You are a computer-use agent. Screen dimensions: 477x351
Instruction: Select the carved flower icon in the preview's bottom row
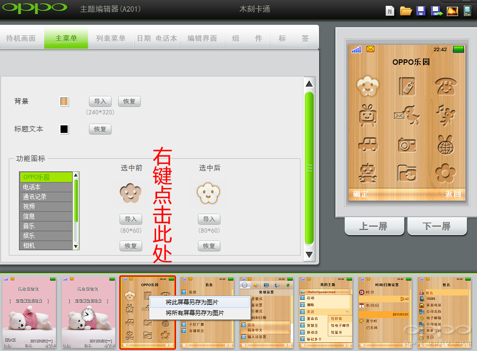446,173
